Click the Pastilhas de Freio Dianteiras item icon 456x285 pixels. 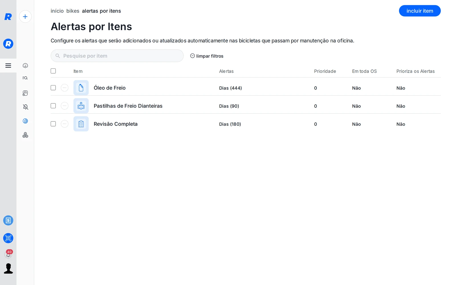(x=81, y=106)
